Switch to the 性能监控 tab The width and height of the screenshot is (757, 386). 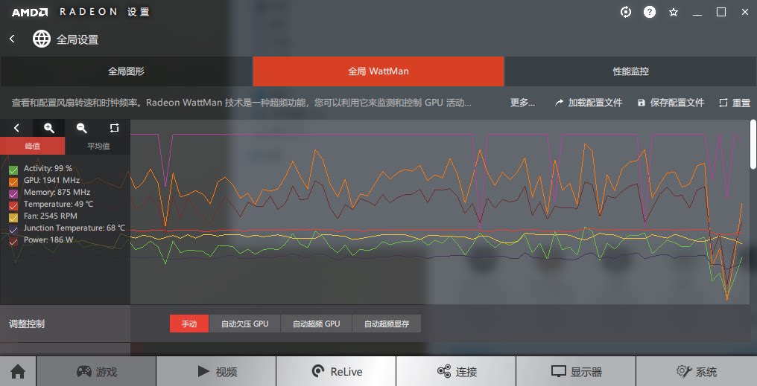(x=630, y=71)
